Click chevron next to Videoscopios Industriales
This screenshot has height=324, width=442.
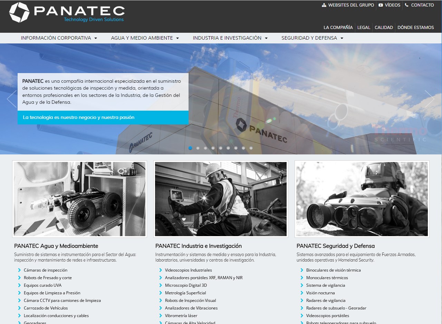161,270
